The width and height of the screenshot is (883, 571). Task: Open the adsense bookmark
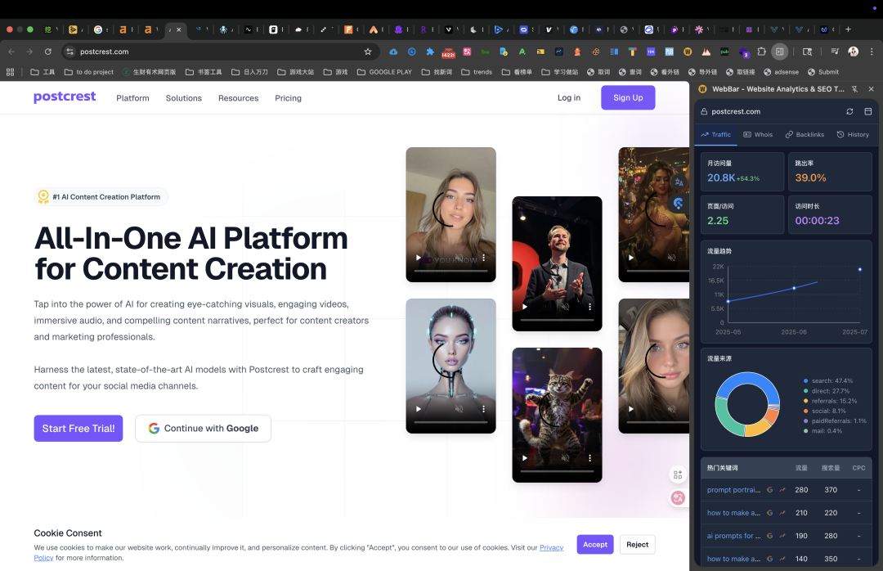[781, 72]
